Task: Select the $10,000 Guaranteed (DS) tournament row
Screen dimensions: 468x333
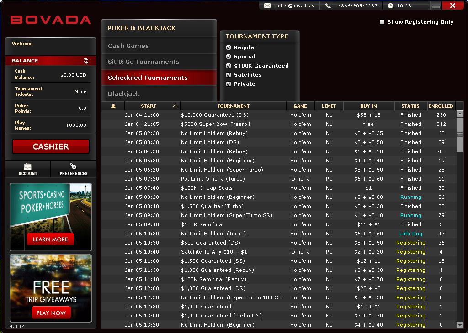Action: click(x=278, y=115)
